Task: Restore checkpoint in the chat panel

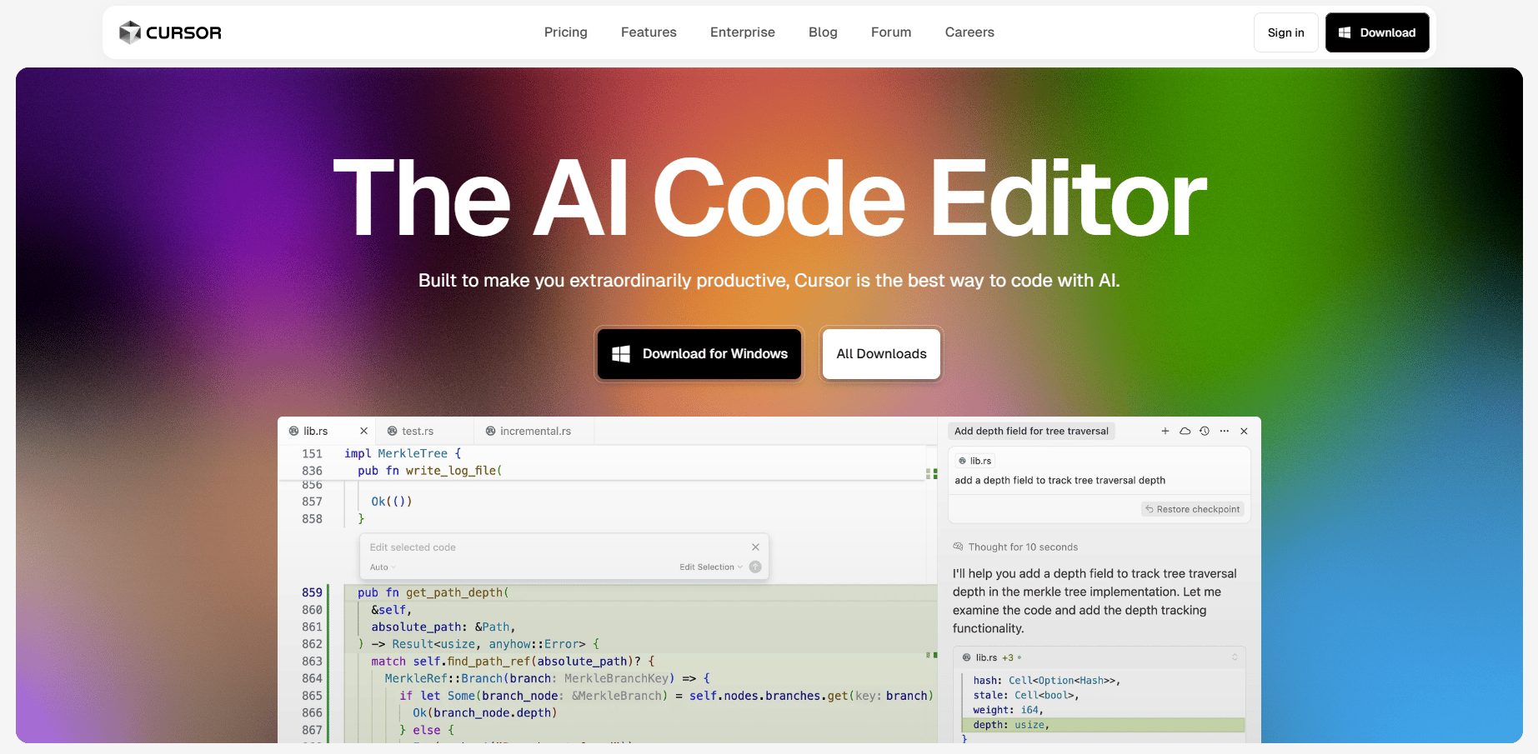Action: pos(1193,509)
